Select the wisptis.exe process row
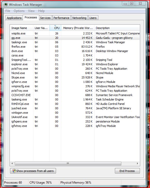 pos(75,33)
